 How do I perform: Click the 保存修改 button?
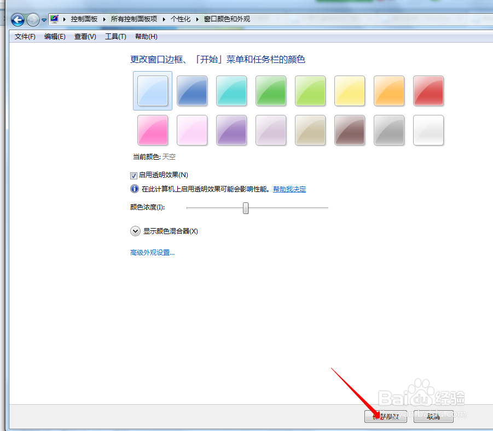click(x=385, y=417)
